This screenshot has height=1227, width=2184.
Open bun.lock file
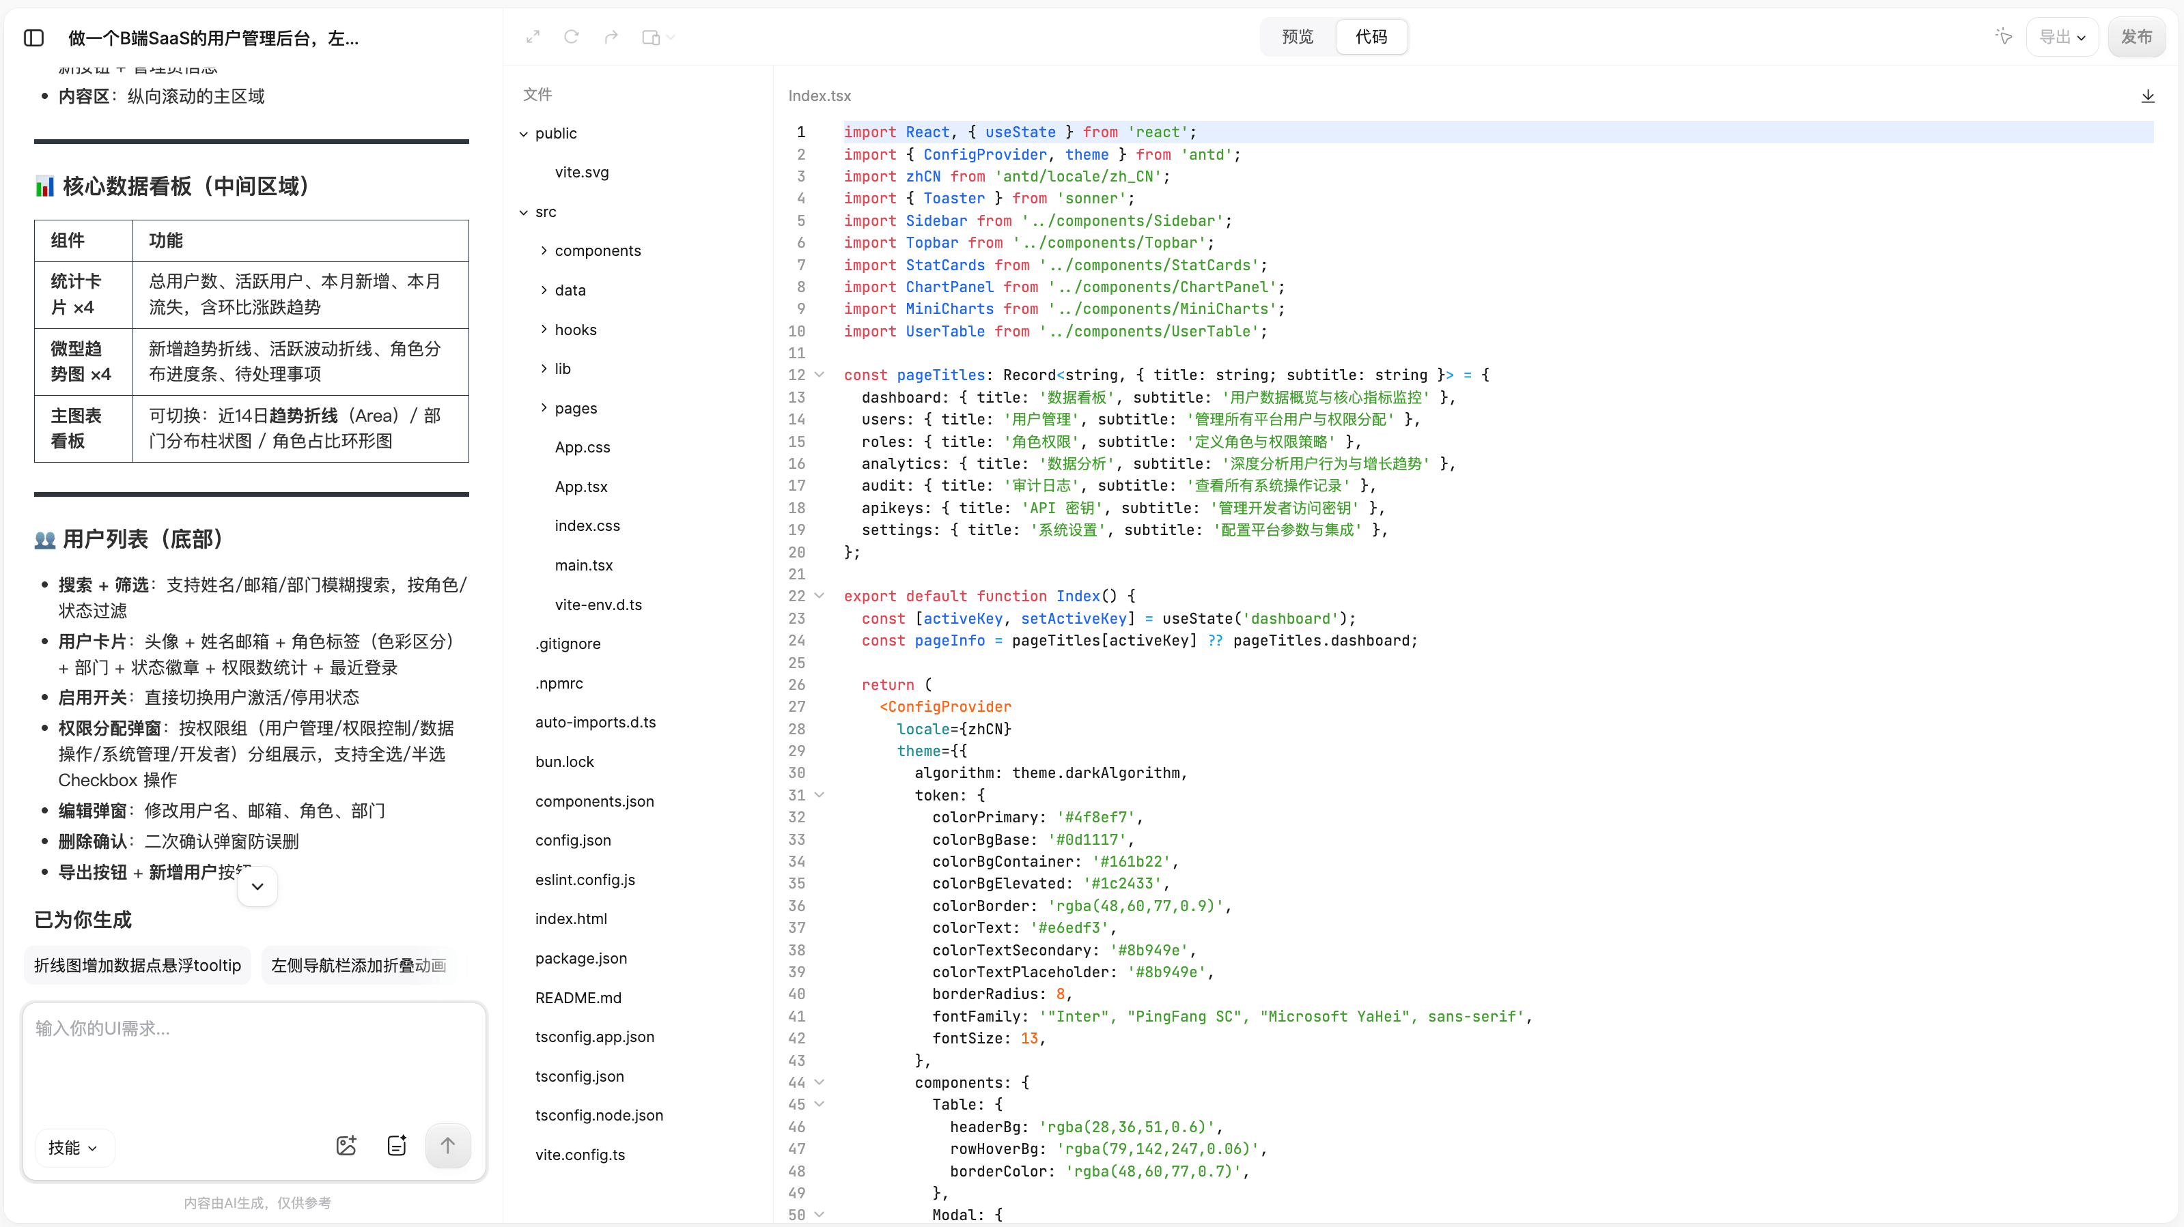click(x=565, y=762)
